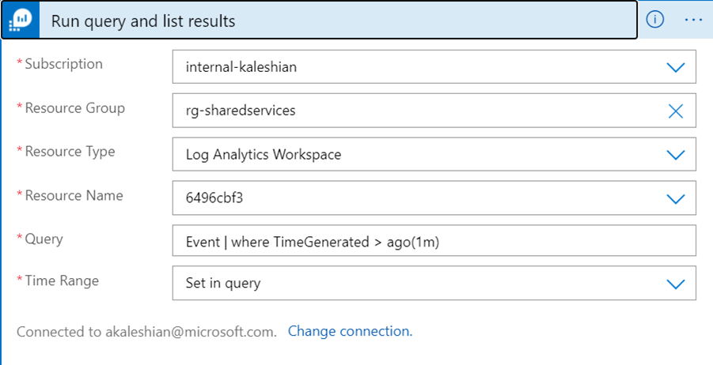The width and height of the screenshot is (713, 365).
Task: Click the "Set in query" time range value
Action: click(223, 284)
